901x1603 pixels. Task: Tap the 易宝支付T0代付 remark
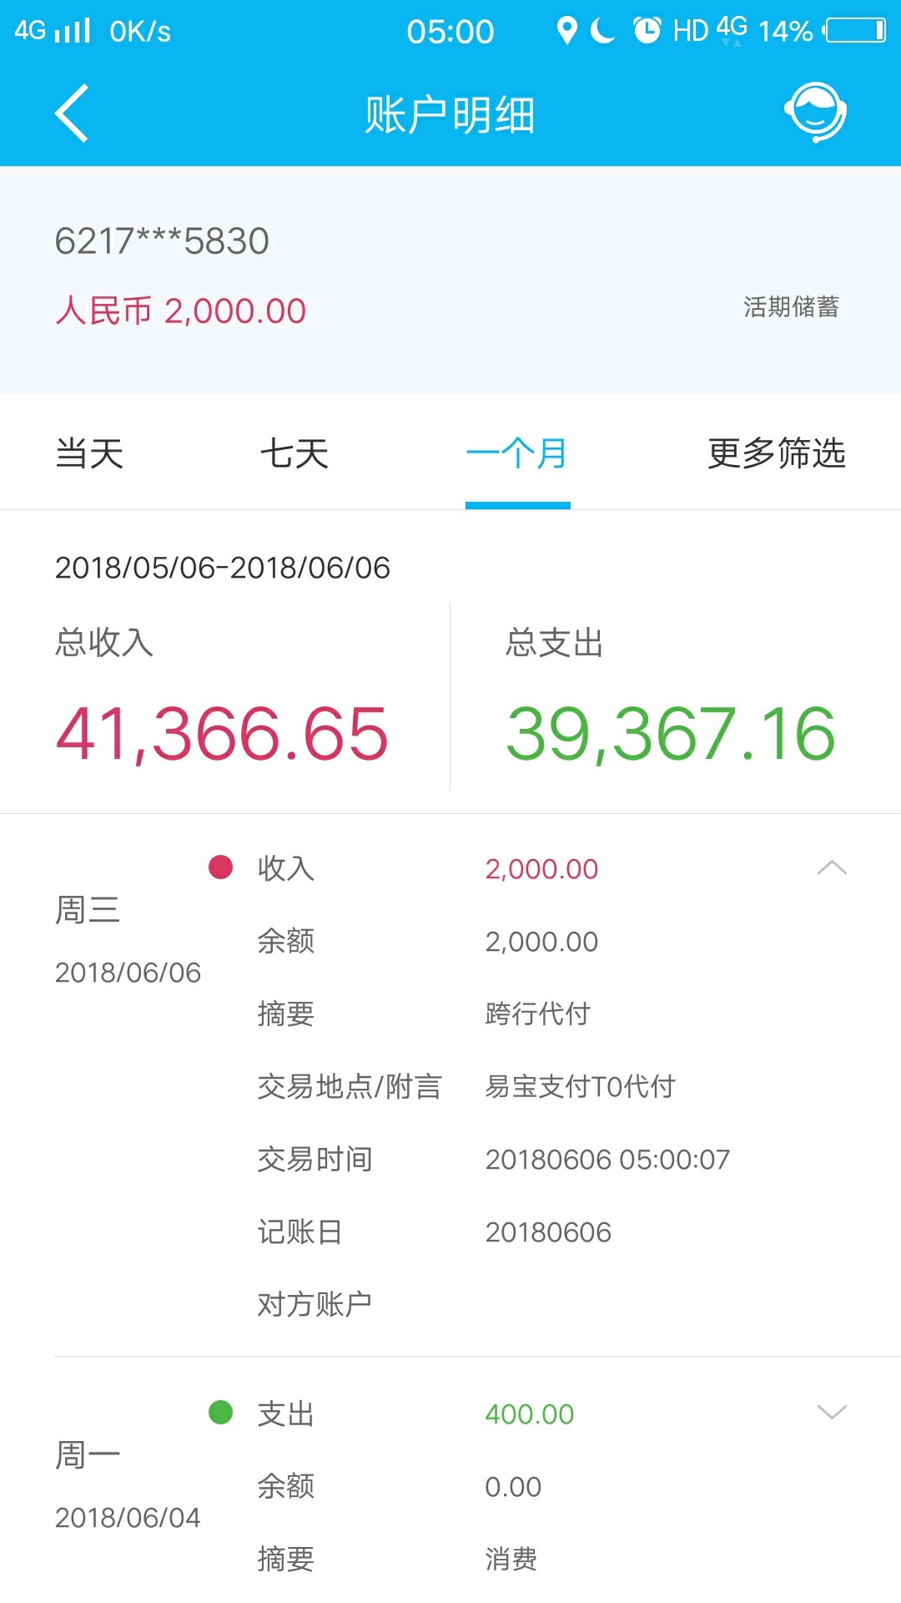[581, 1087]
